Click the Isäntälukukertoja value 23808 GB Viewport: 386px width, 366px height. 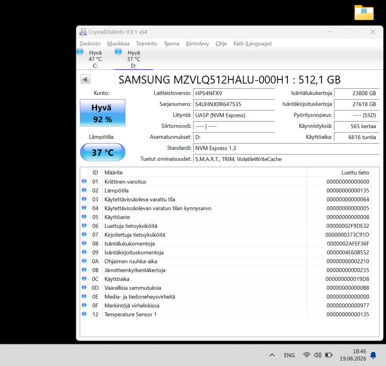(x=357, y=93)
